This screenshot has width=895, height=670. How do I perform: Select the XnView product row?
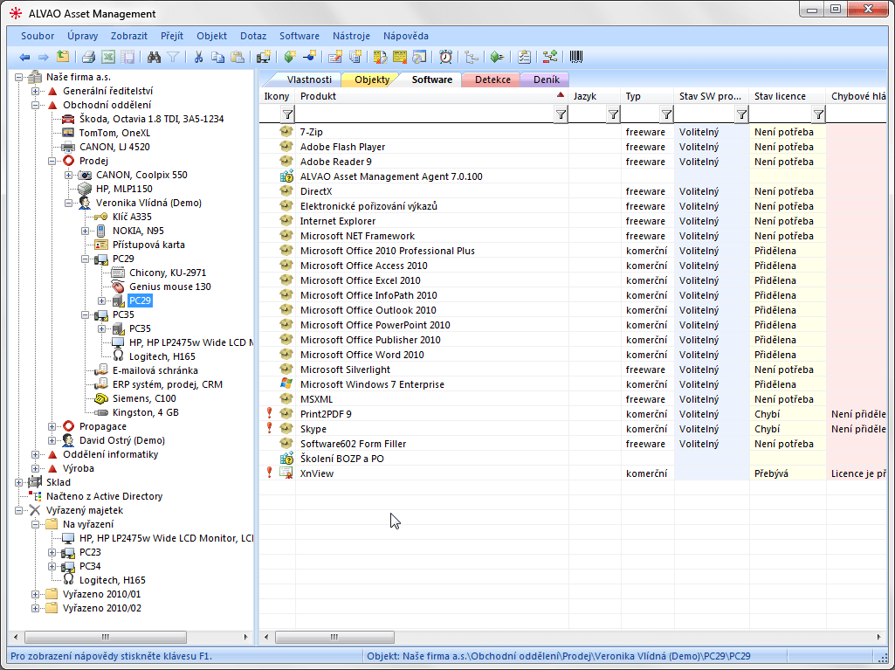[x=573, y=473]
